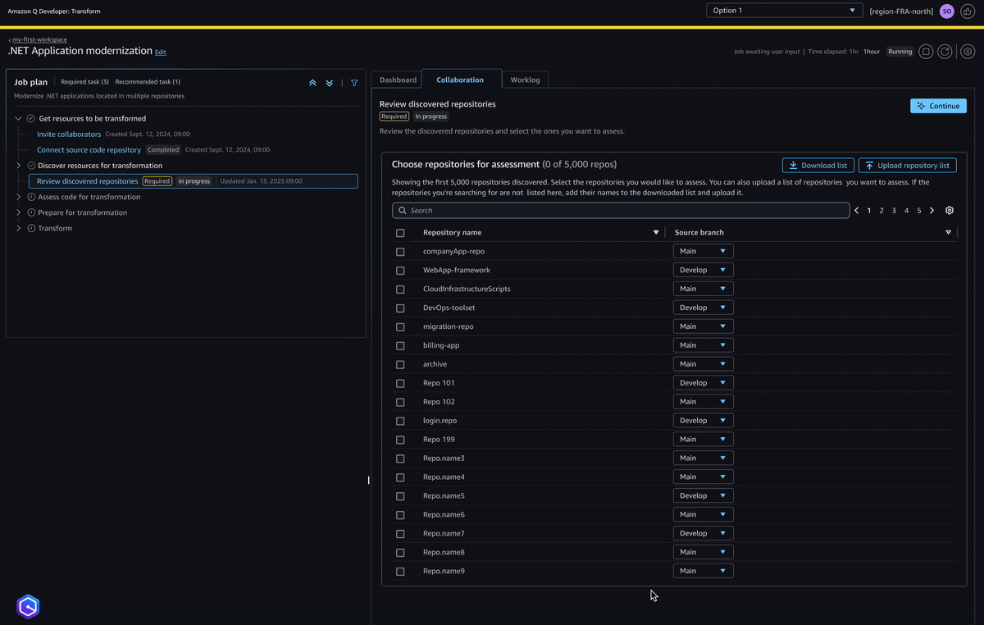Open the Option 1 dropdown

pos(784,11)
